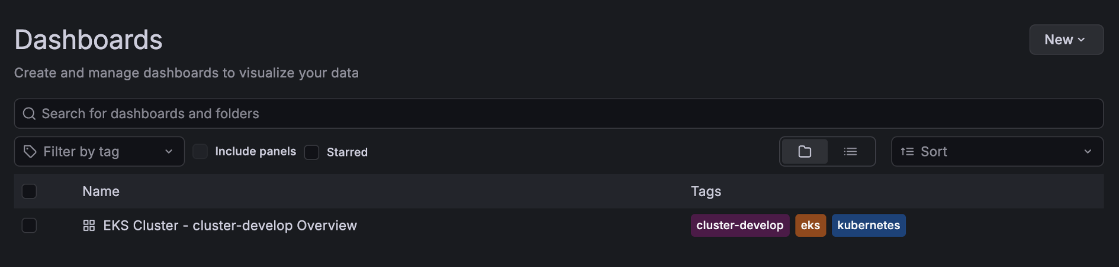Screen dimensions: 1119x267
Task: Open EKS Cluster - cluster-develop Overview dashboard
Action: point(230,226)
